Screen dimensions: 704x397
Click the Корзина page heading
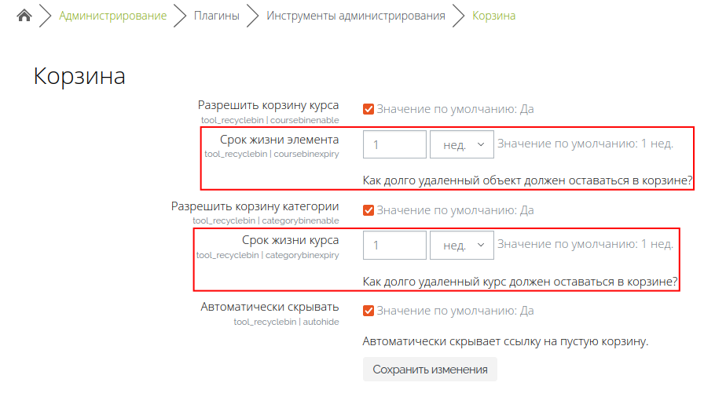(79, 76)
